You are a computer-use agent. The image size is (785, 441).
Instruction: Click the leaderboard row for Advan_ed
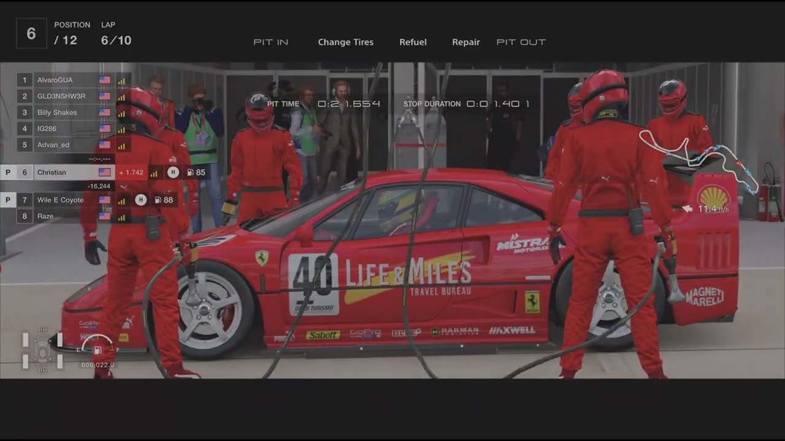tap(74, 145)
